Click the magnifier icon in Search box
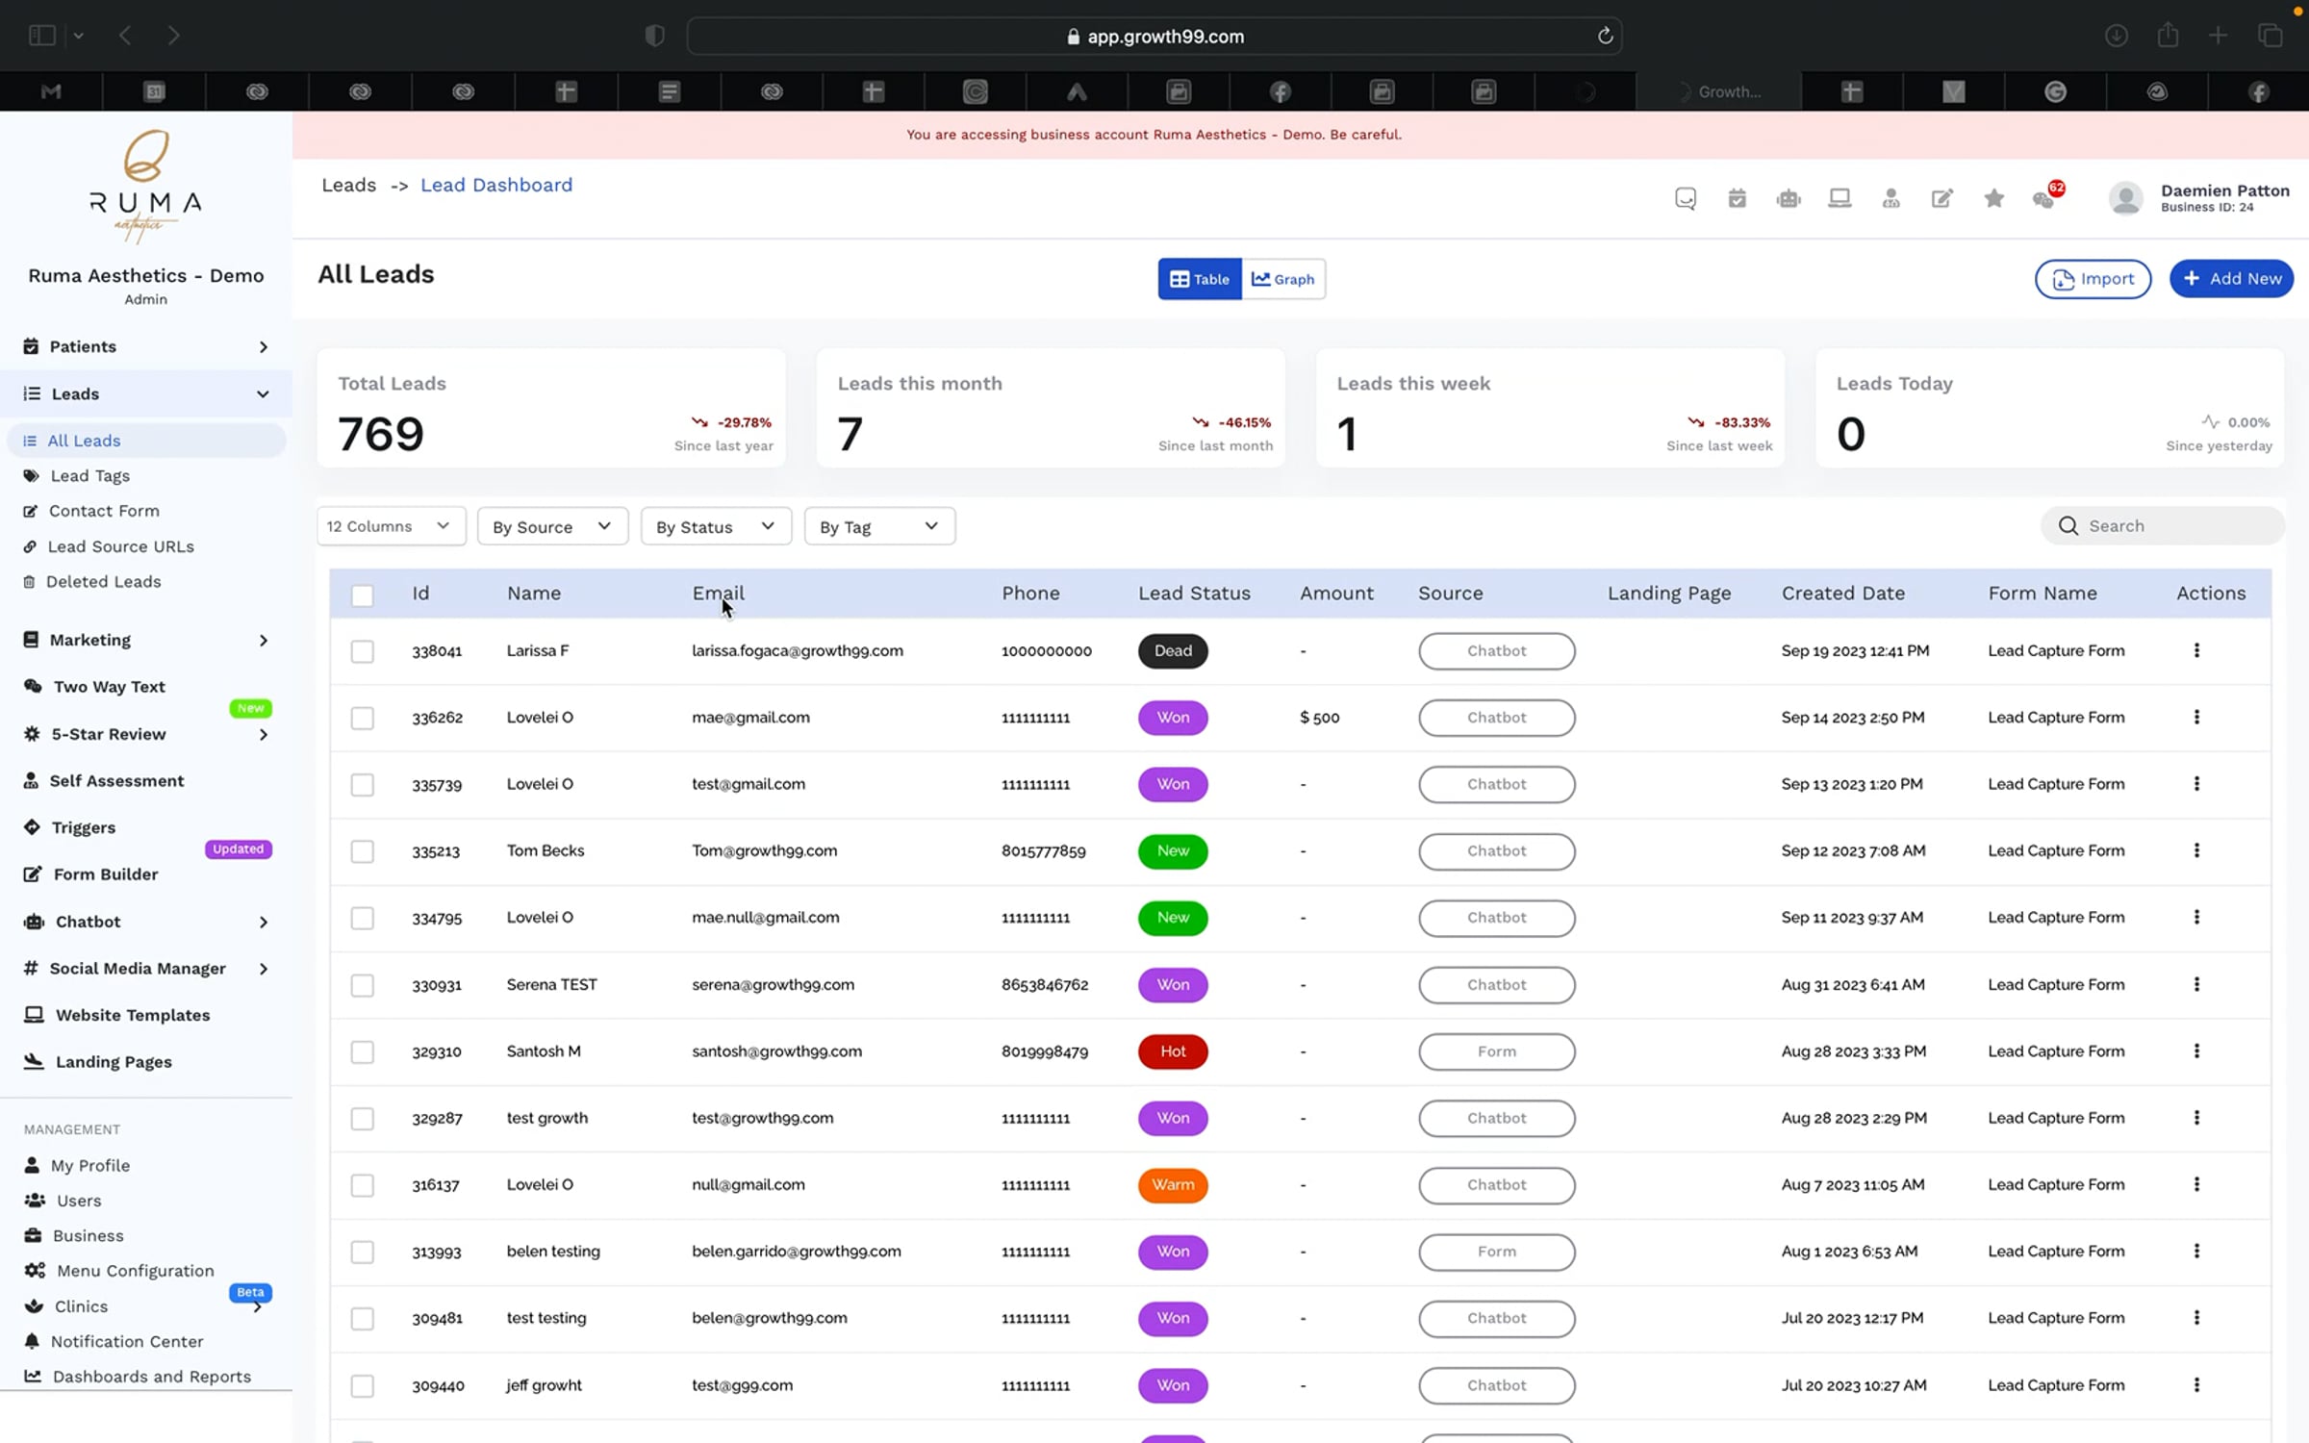Viewport: 2309px width, 1443px height. [2068, 526]
